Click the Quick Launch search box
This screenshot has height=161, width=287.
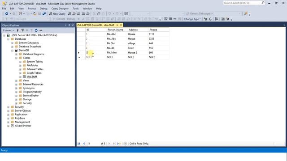pos(244,3)
